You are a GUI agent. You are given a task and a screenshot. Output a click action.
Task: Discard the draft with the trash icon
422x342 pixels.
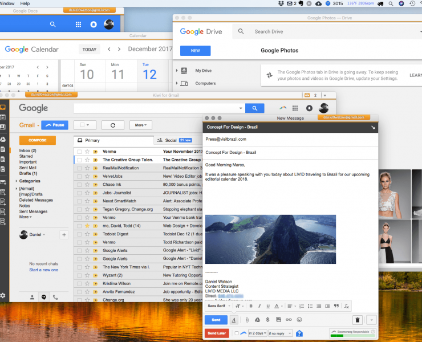click(358, 320)
